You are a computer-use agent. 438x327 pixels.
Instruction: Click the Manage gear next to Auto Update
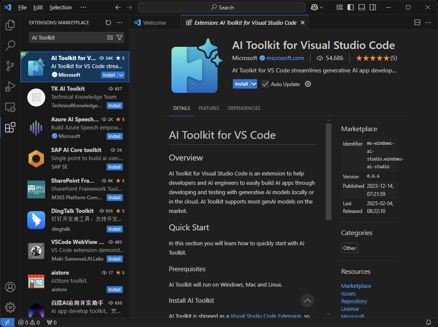(x=308, y=84)
